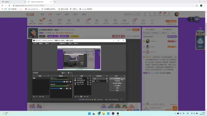Hide 游戏采集 source with eye icon
207x116 pixels.
click(x=88, y=78)
